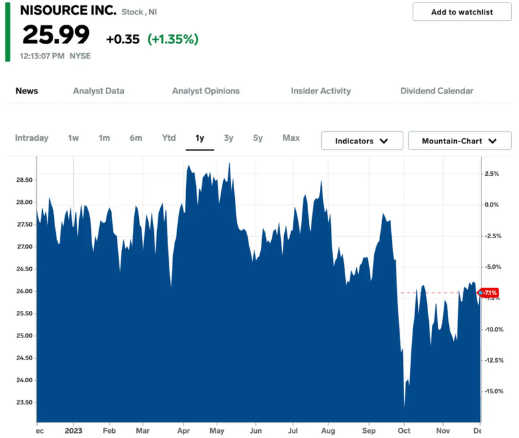This screenshot has height=438, width=519.
Task: Click the NISOURCE INC. stock title
Action: click(x=68, y=10)
